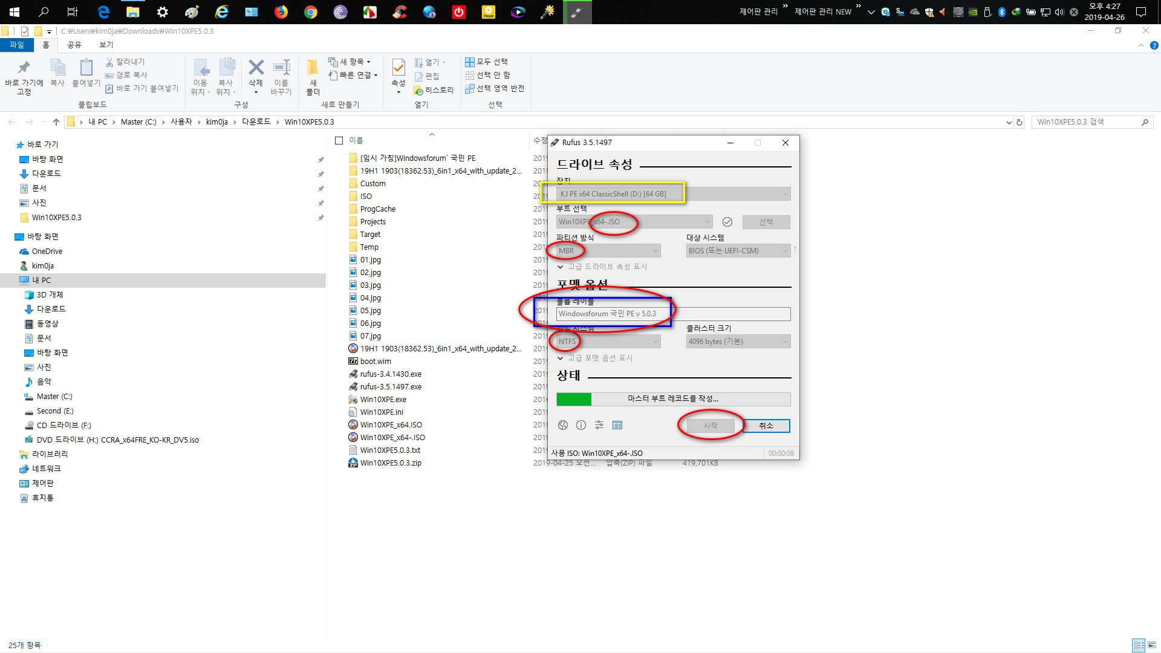
Task: Open Rufus about info icon
Action: [x=581, y=425]
